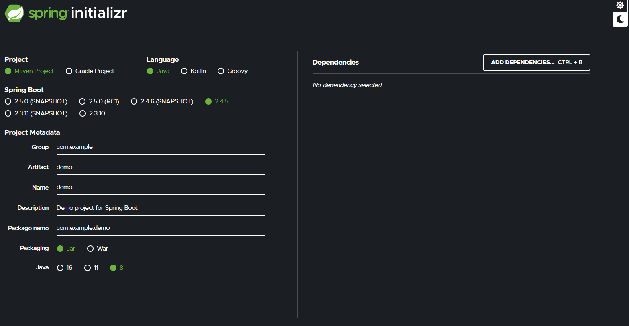The image size is (629, 326).
Task: Select Gradle Project radio option
Action: pyautogui.click(x=90, y=71)
